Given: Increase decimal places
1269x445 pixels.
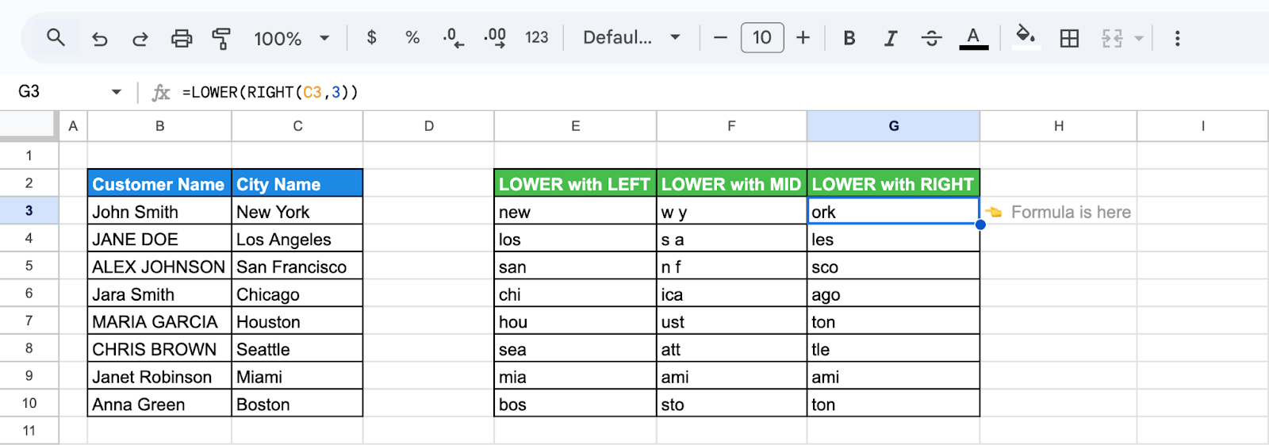Looking at the screenshot, I should point(495,37).
